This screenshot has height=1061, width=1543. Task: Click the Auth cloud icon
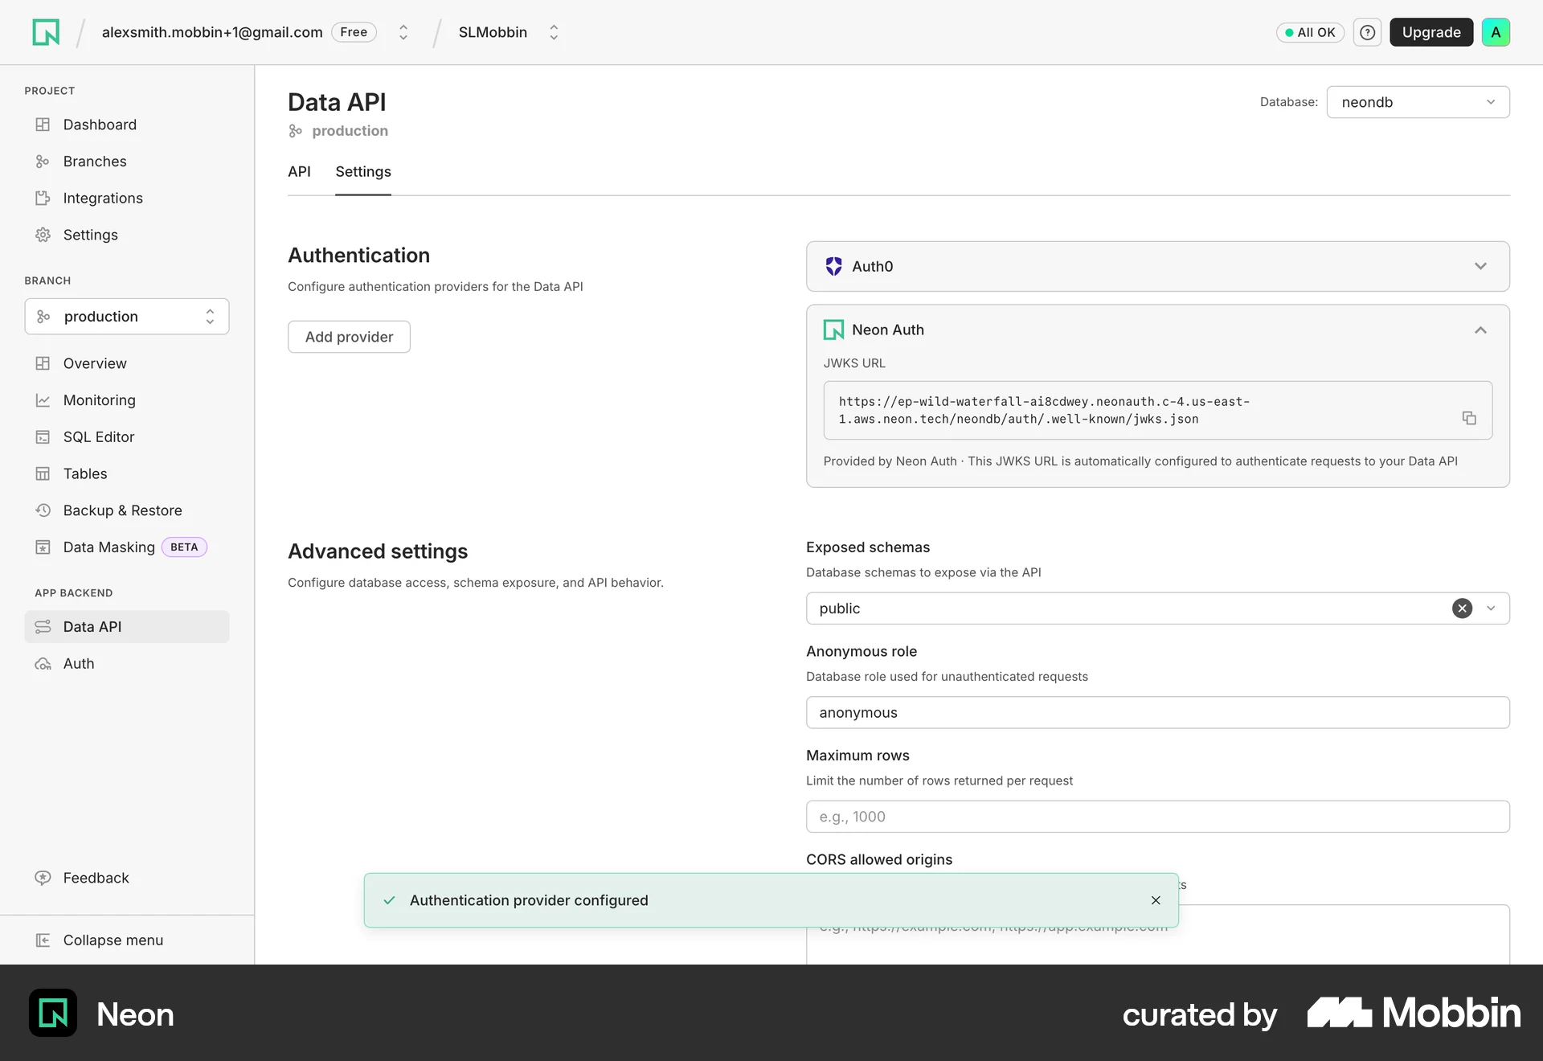[43, 664]
